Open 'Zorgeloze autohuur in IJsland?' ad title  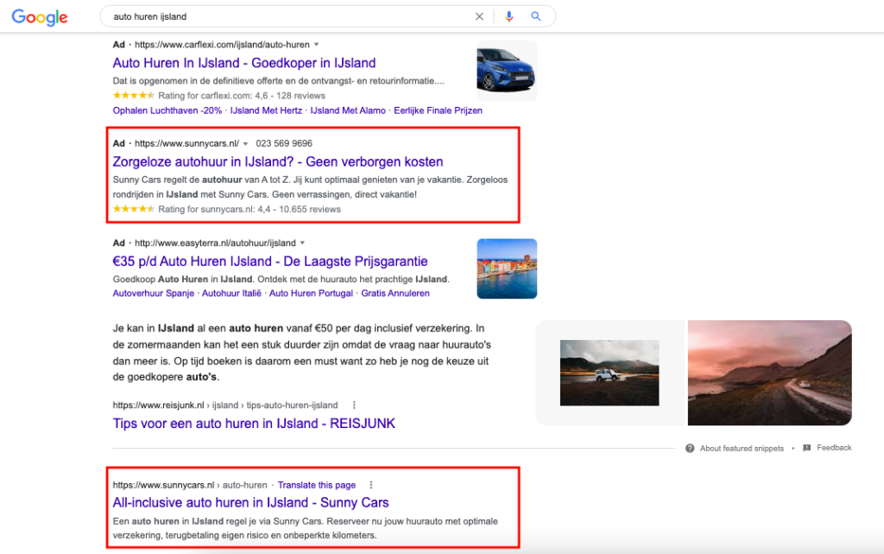pos(278,161)
